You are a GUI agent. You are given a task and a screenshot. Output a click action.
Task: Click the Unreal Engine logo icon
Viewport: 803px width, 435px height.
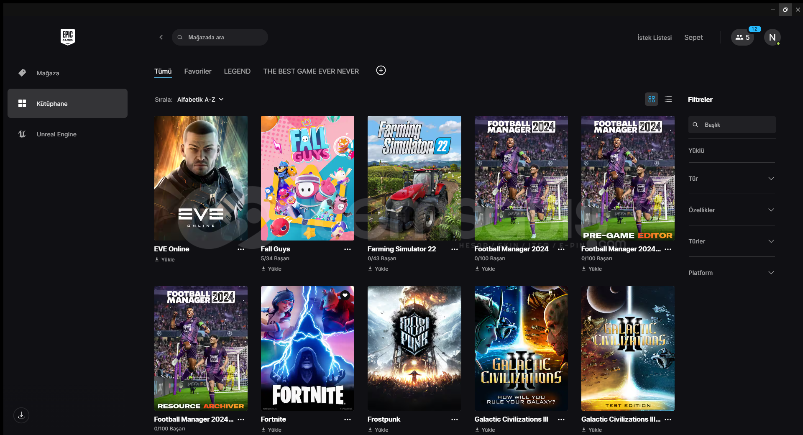point(22,134)
